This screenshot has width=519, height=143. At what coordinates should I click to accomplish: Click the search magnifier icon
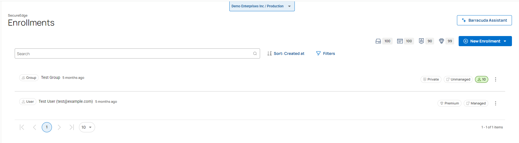click(x=255, y=53)
